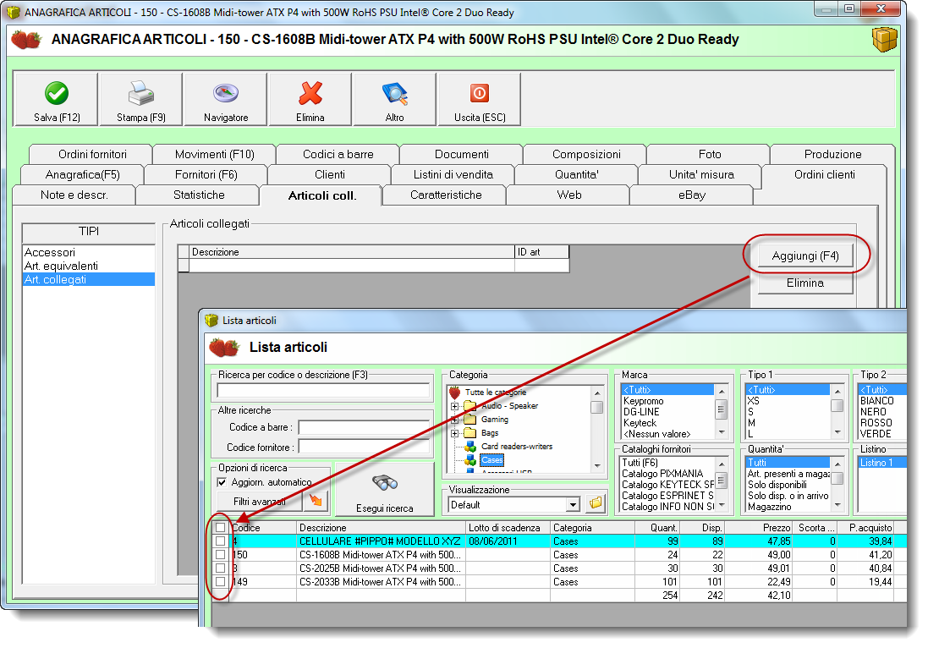Click the Marca list down arrow
The height and width of the screenshot is (648, 928).
(x=722, y=432)
